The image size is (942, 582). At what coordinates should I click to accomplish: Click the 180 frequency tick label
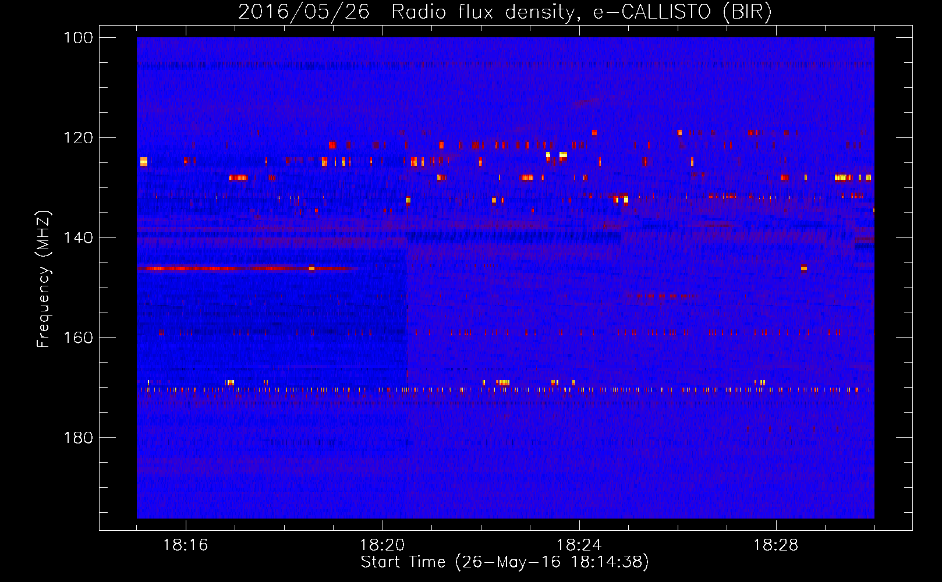78,438
